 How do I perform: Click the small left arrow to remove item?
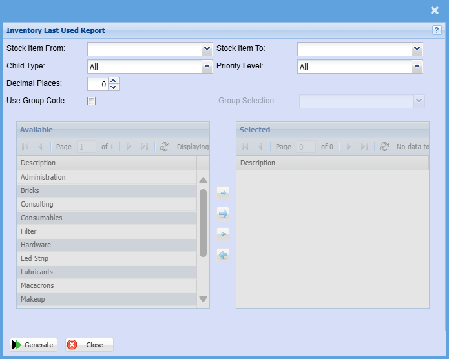click(x=223, y=234)
